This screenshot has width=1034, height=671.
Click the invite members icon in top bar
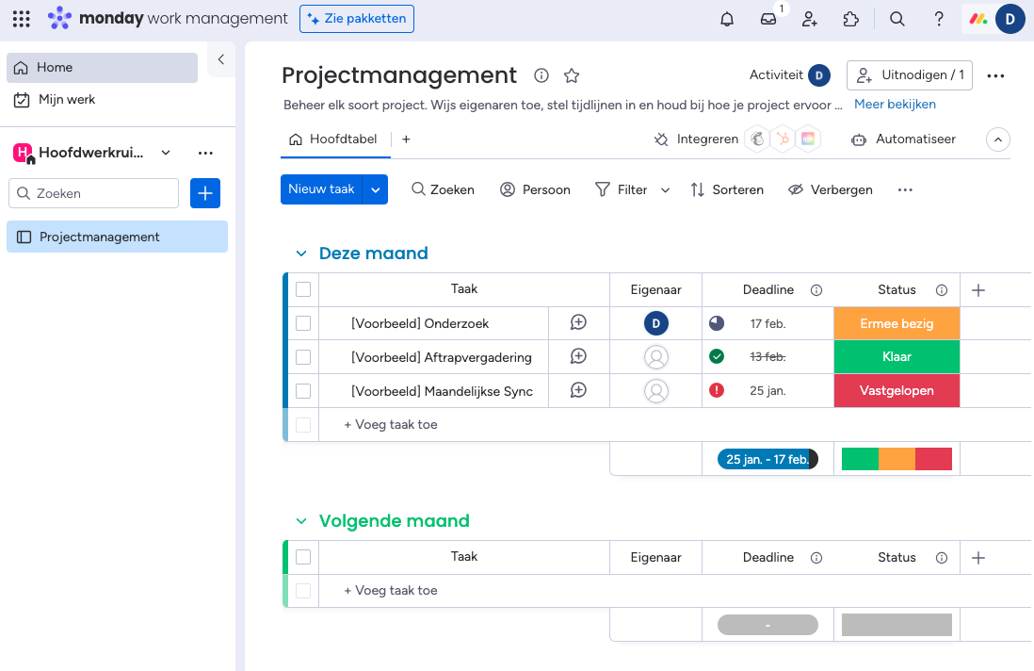coord(810,19)
